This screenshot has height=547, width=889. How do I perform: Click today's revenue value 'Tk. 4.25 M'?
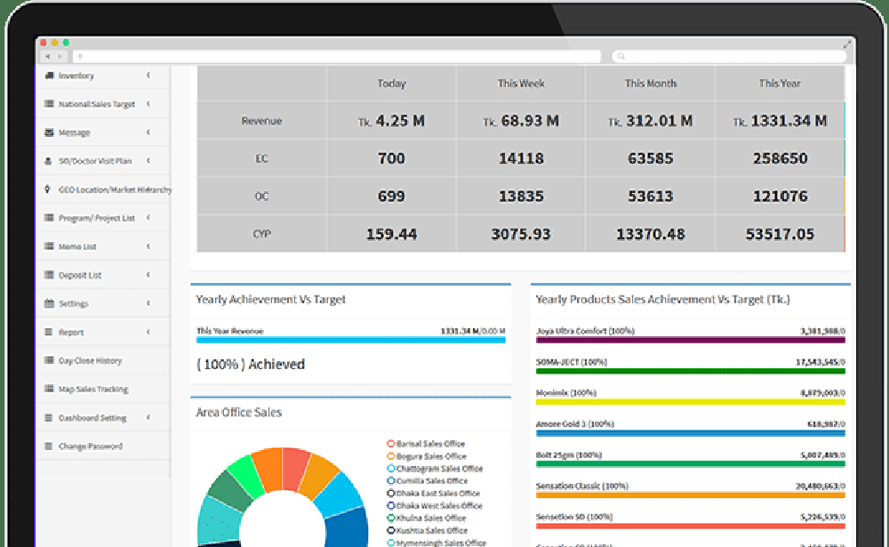click(391, 121)
